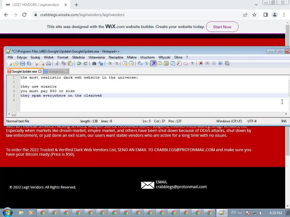The height and width of the screenshot is (217, 290).
Task: Open Chrome side panel icon
Action: coord(266,15)
